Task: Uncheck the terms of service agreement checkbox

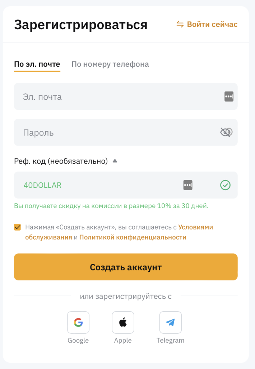Action: 17,227
